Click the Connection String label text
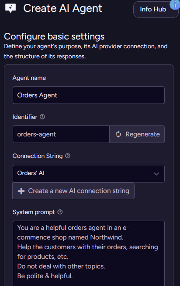Image resolution: width=180 pixels, height=286 pixels. click(38, 156)
